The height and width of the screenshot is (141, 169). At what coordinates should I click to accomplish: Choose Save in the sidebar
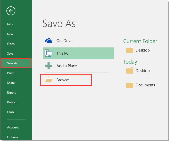(x=10, y=54)
